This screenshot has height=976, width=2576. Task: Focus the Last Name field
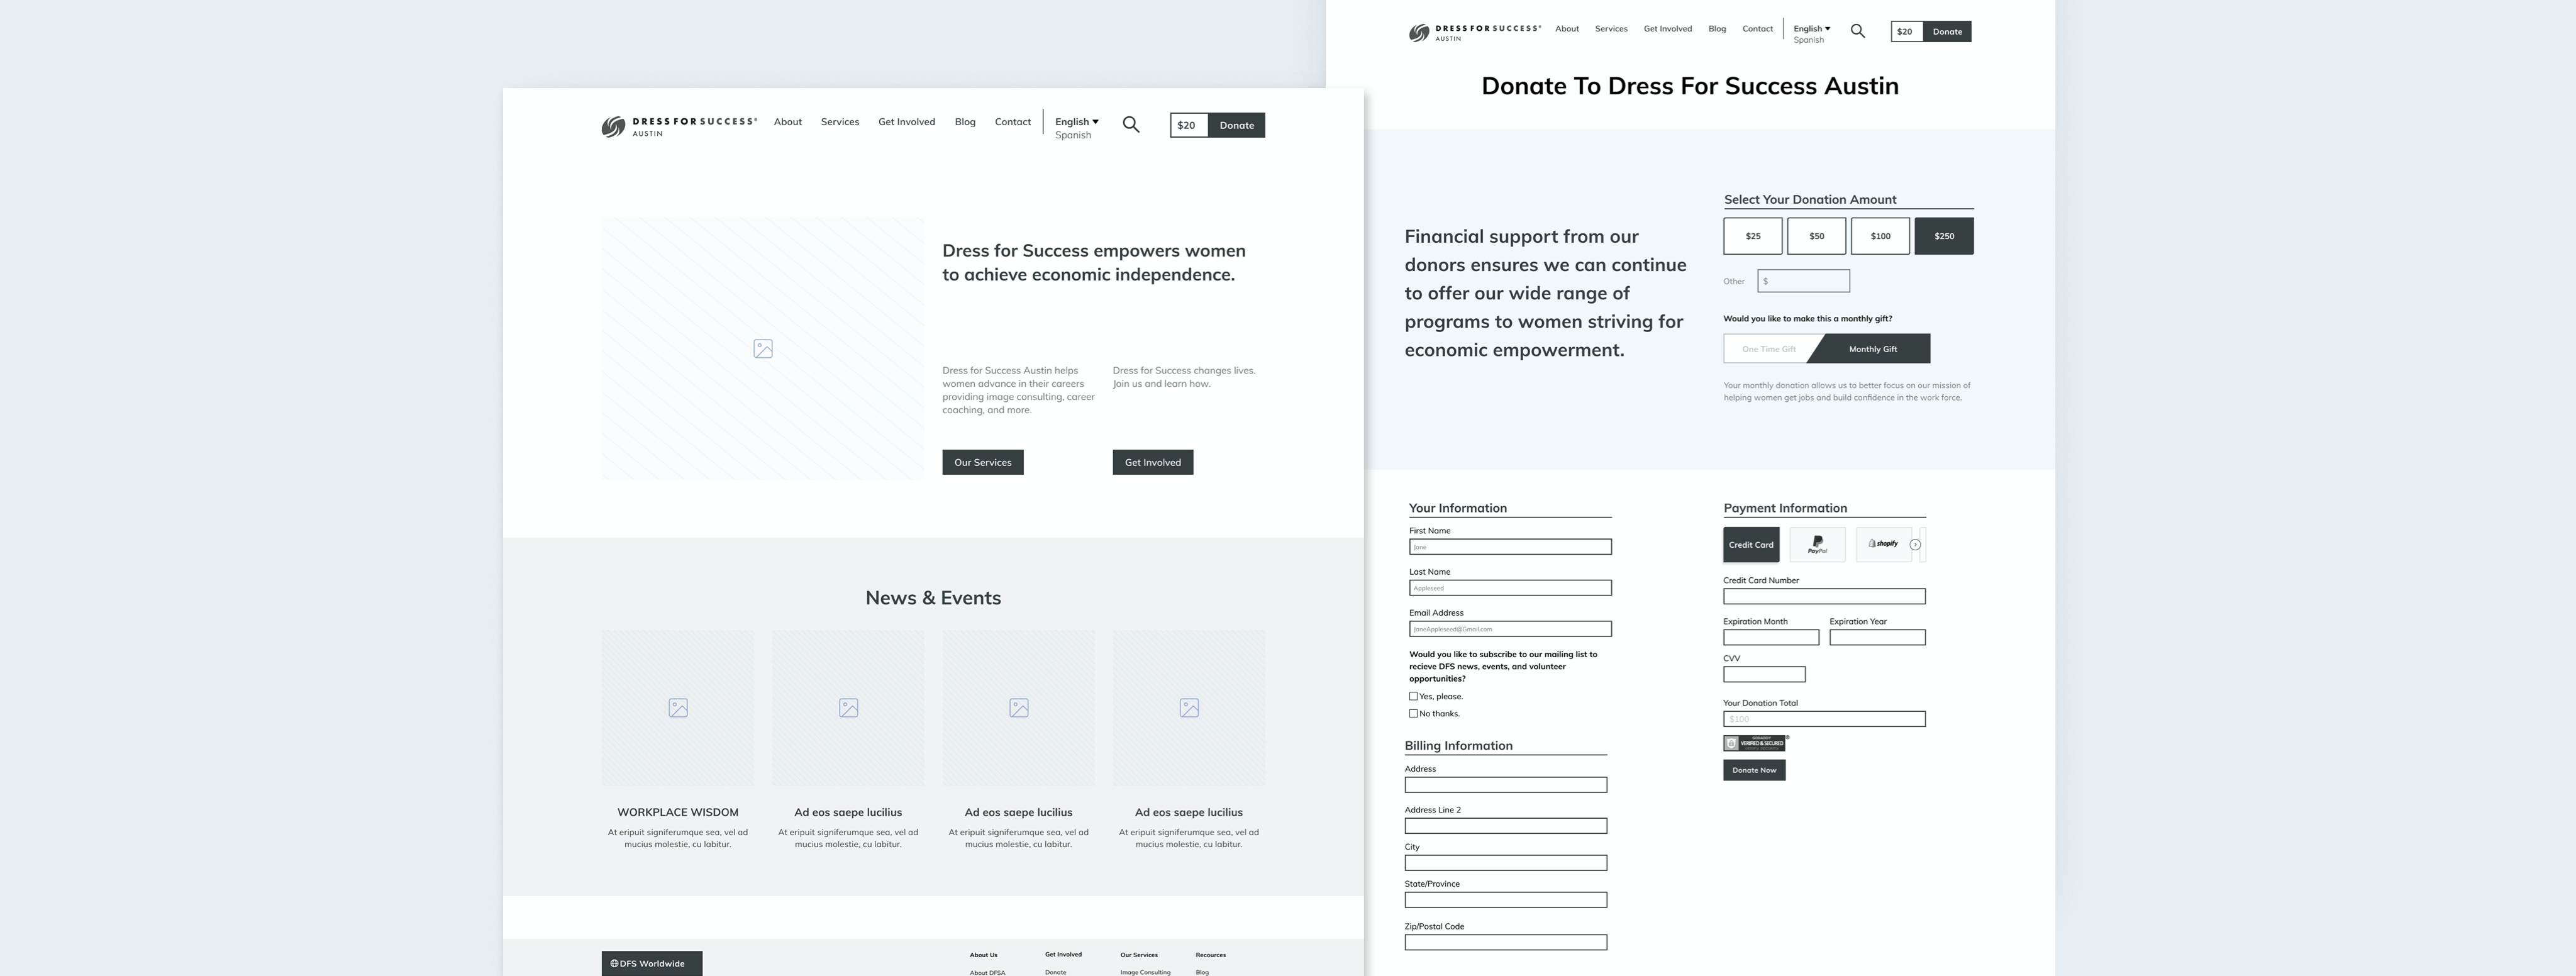click(x=1510, y=588)
